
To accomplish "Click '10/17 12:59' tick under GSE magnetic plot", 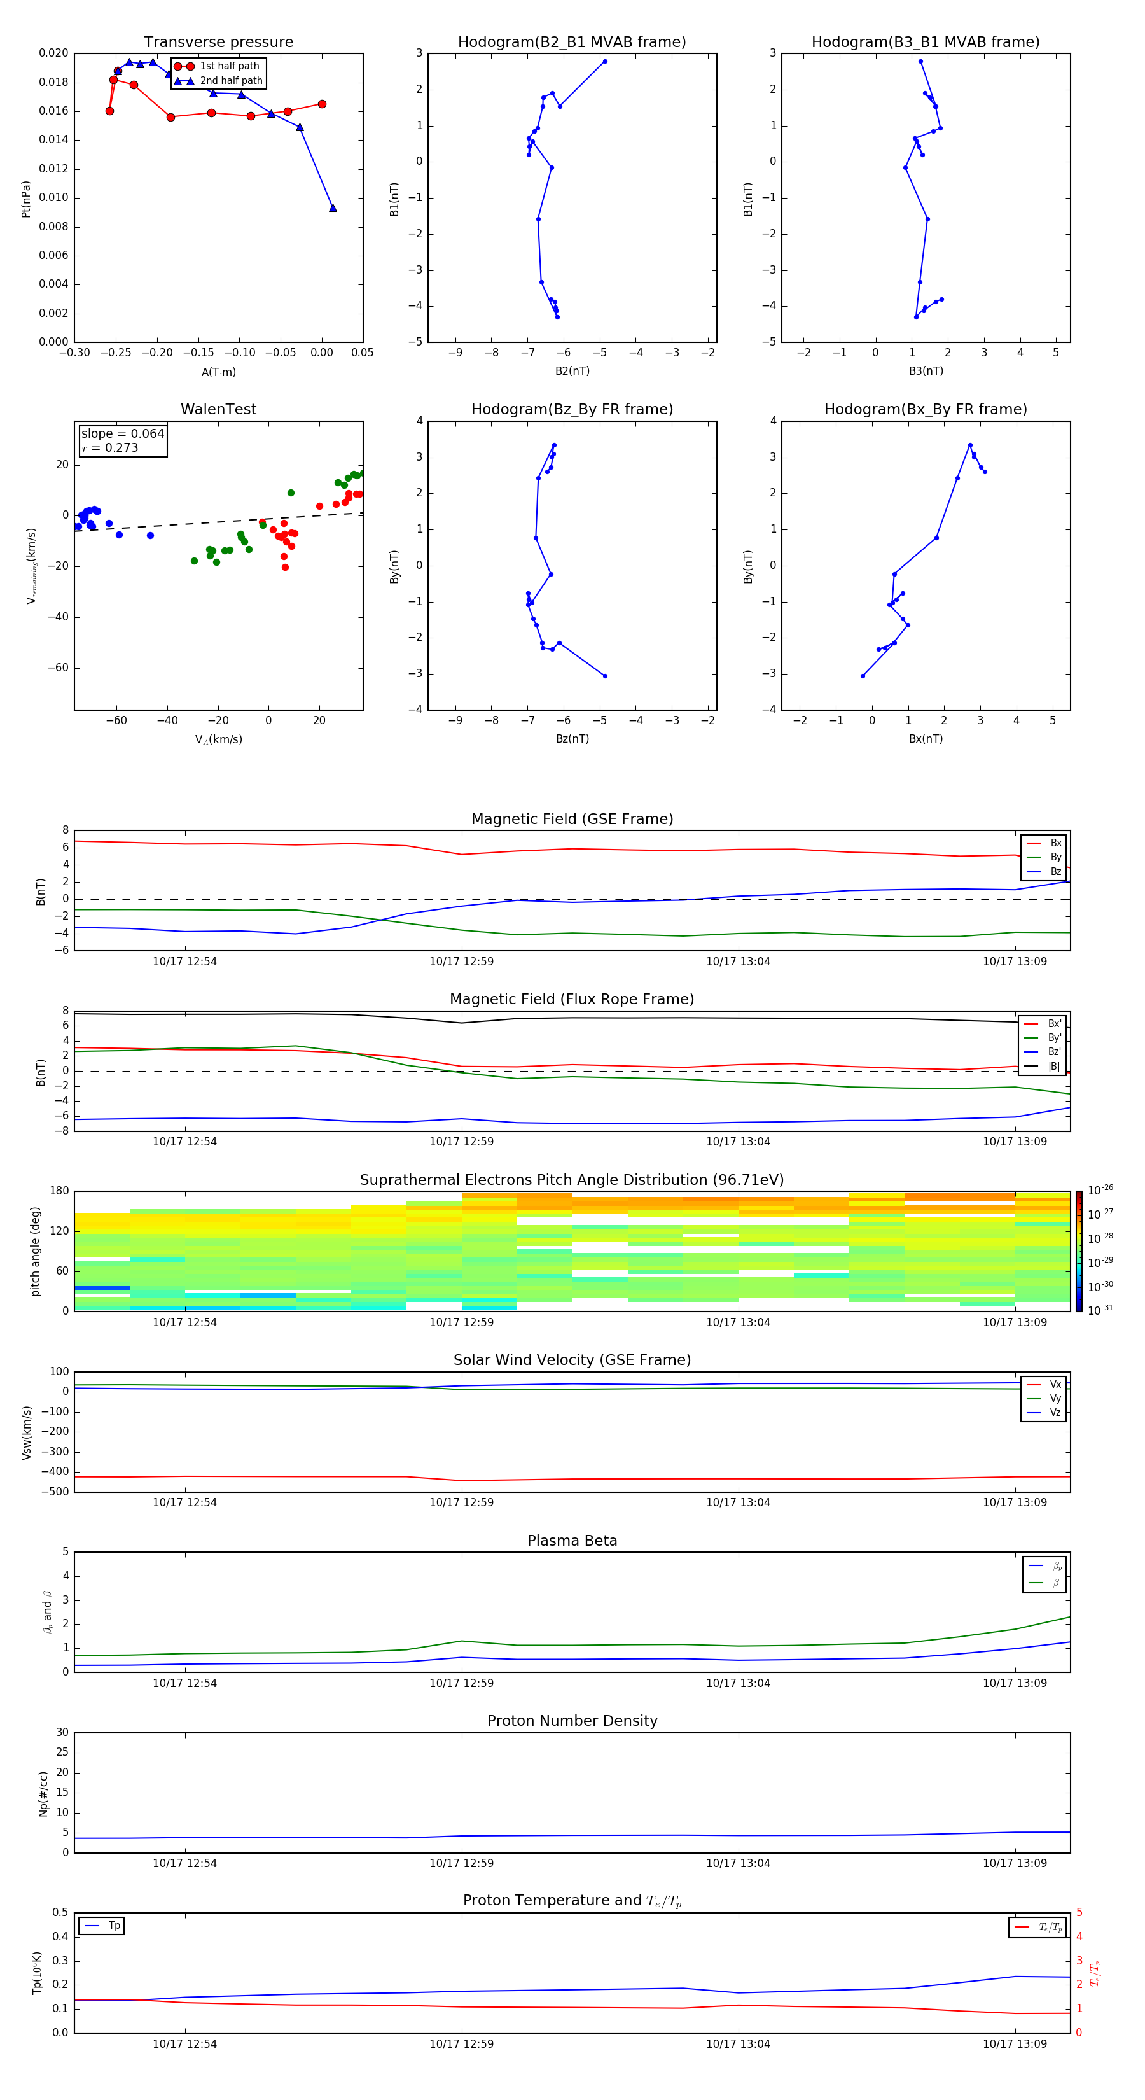I will (x=461, y=961).
